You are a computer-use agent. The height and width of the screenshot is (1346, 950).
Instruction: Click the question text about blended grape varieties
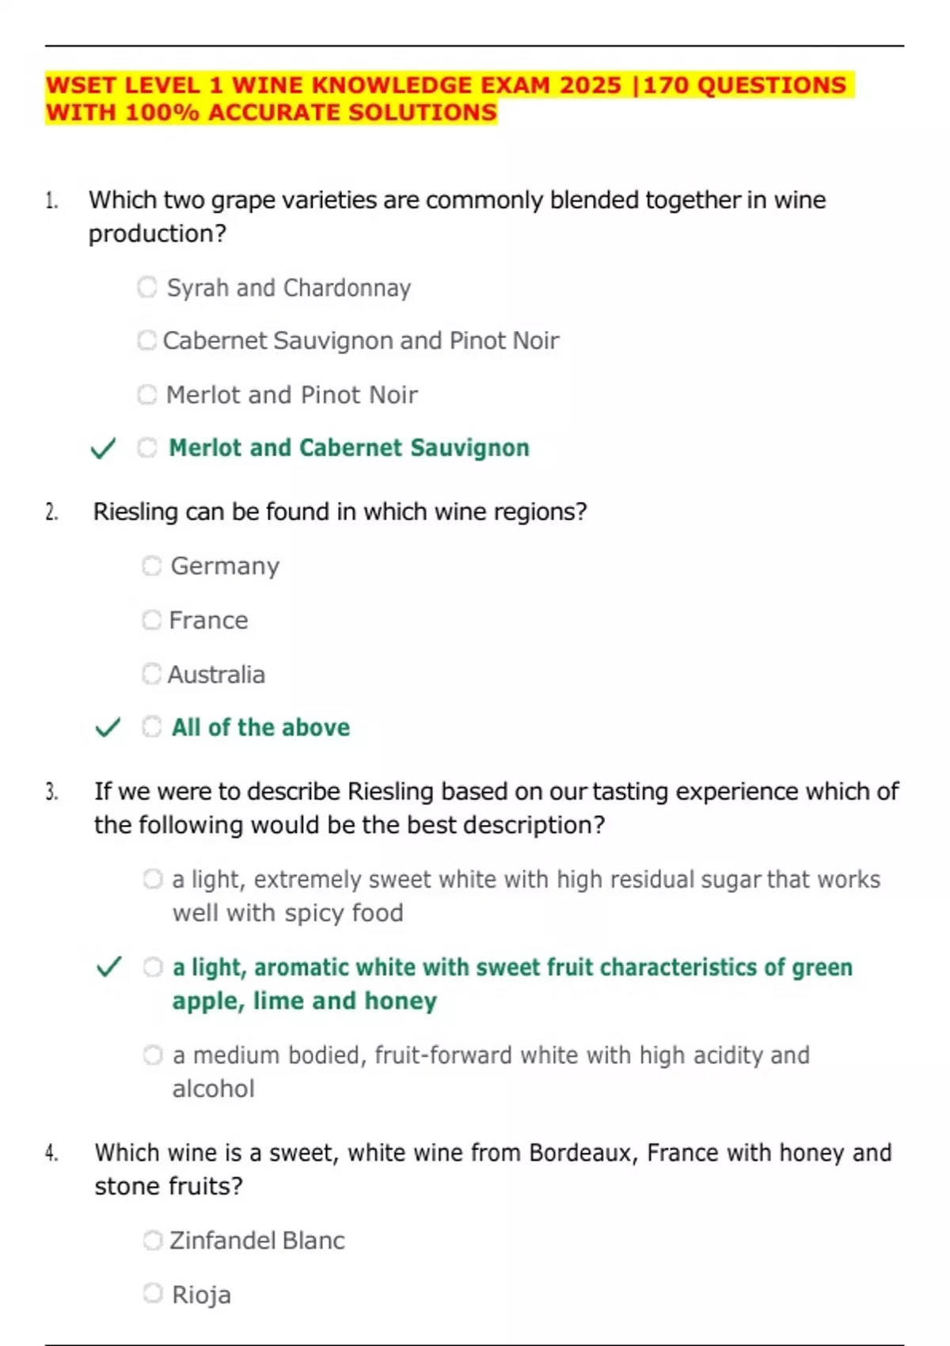coord(457,216)
